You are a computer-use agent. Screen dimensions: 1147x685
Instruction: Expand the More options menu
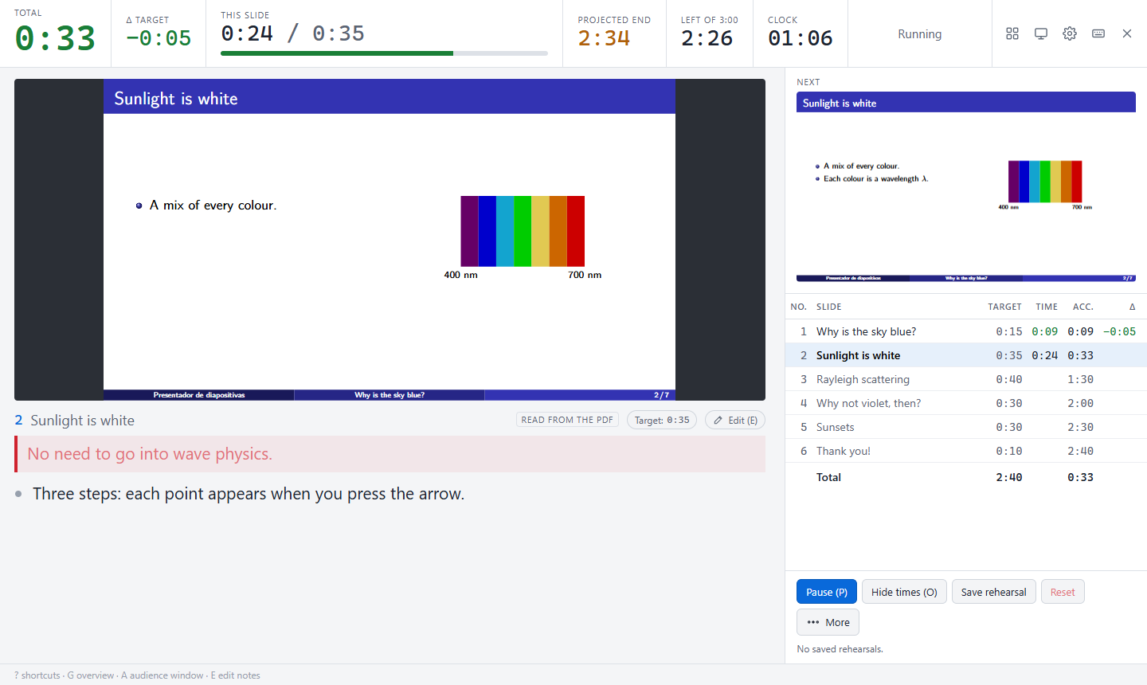pyautogui.click(x=828, y=622)
